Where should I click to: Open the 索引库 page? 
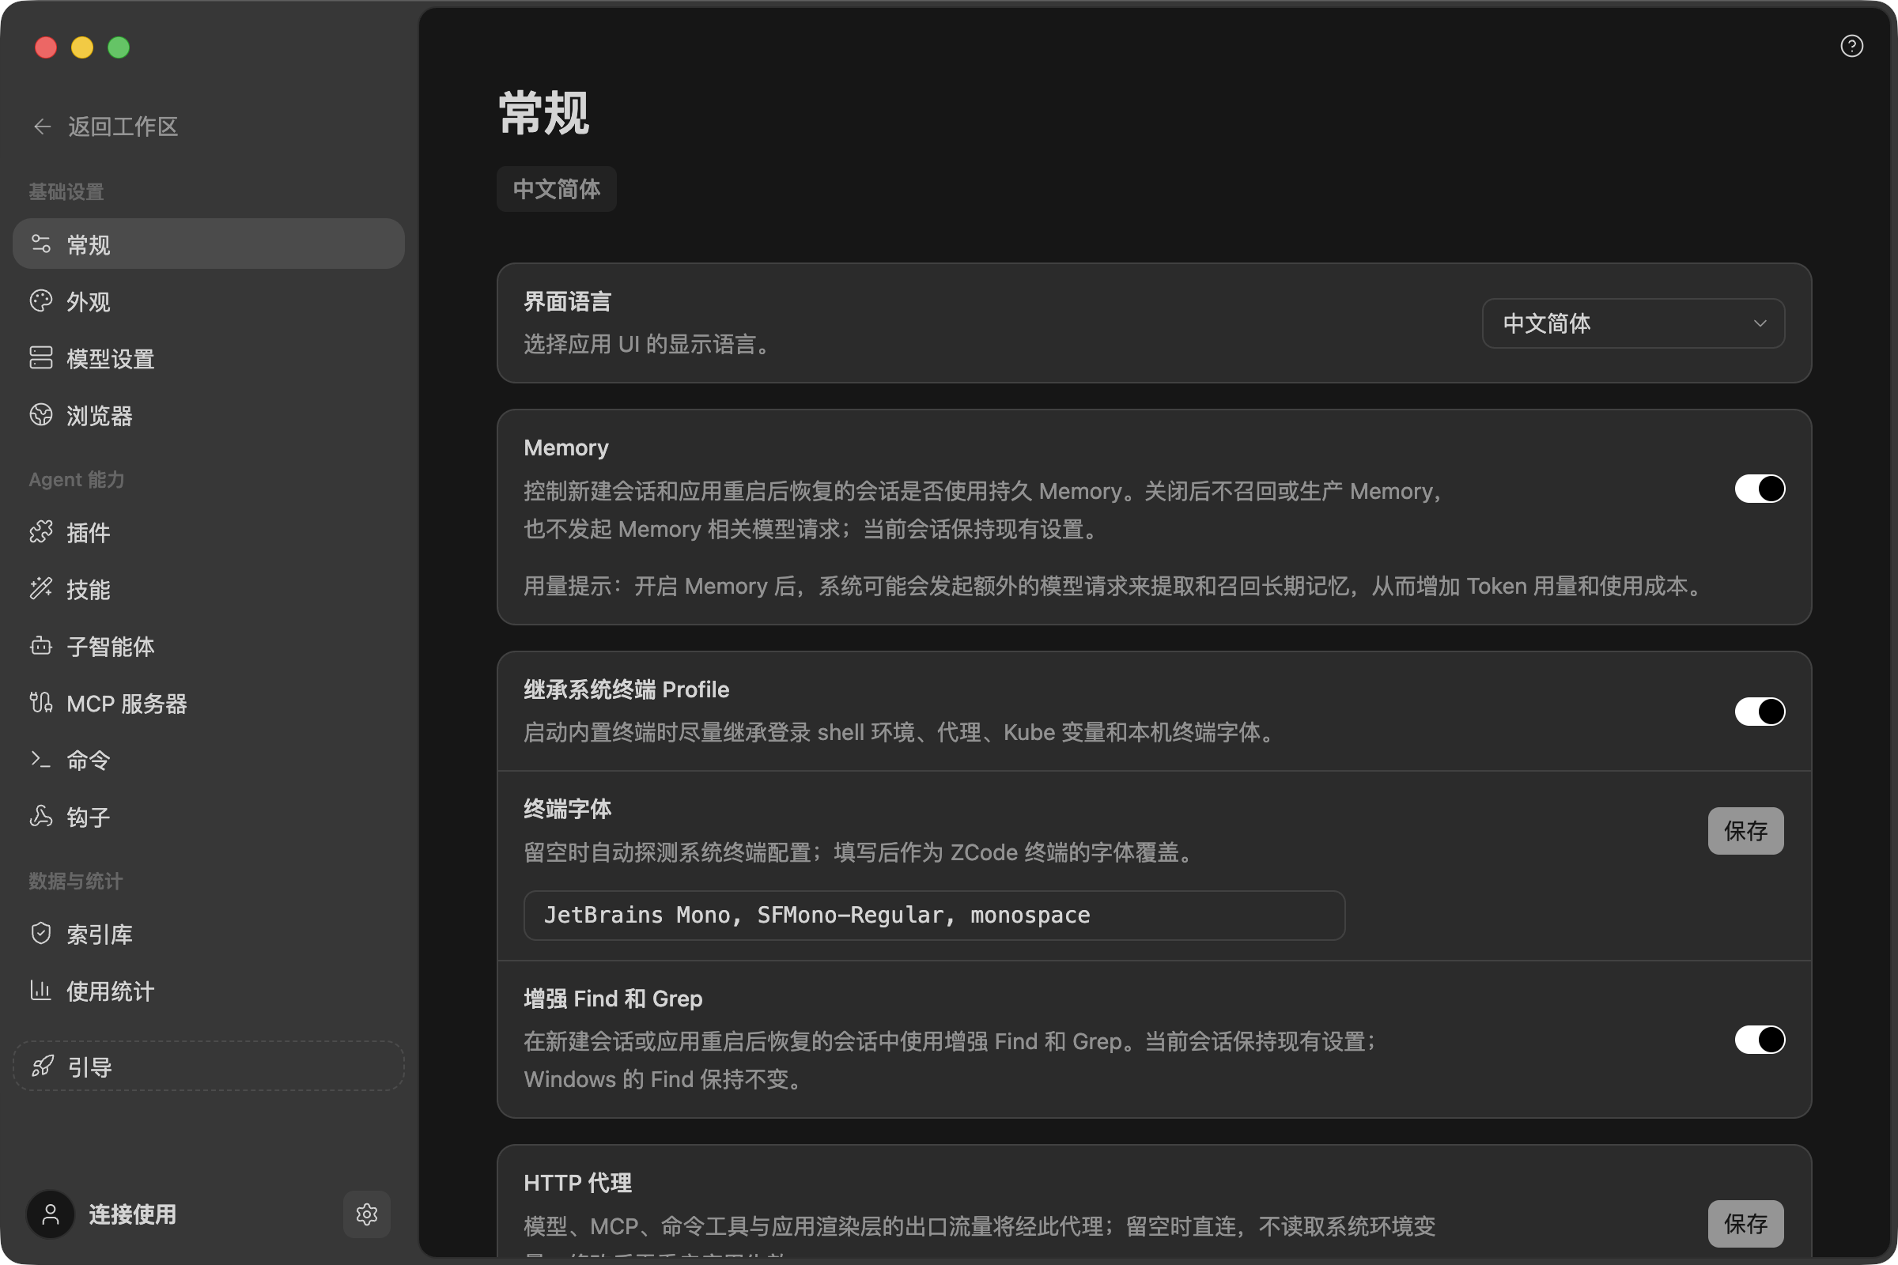(209, 934)
